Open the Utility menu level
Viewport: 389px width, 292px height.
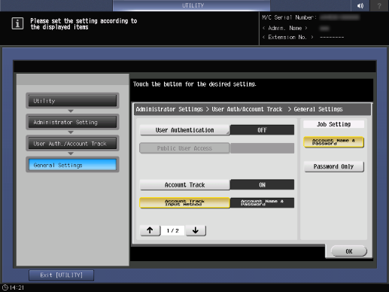[72, 101]
